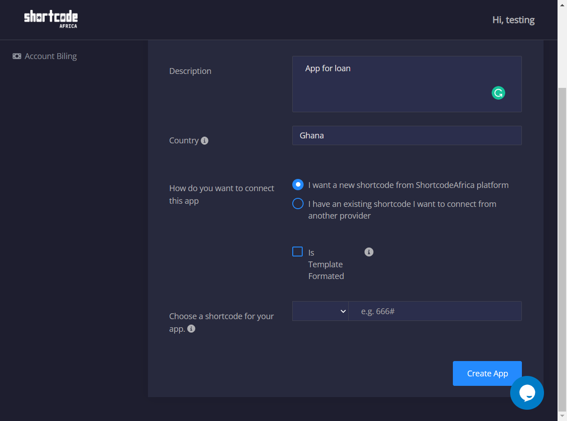
Task: Click 'How do you want to connect' label
Action: tap(221, 194)
